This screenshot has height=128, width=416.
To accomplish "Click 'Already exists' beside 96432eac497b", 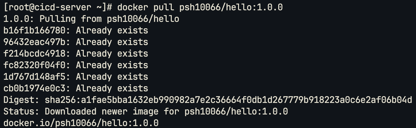I will [112, 42].
